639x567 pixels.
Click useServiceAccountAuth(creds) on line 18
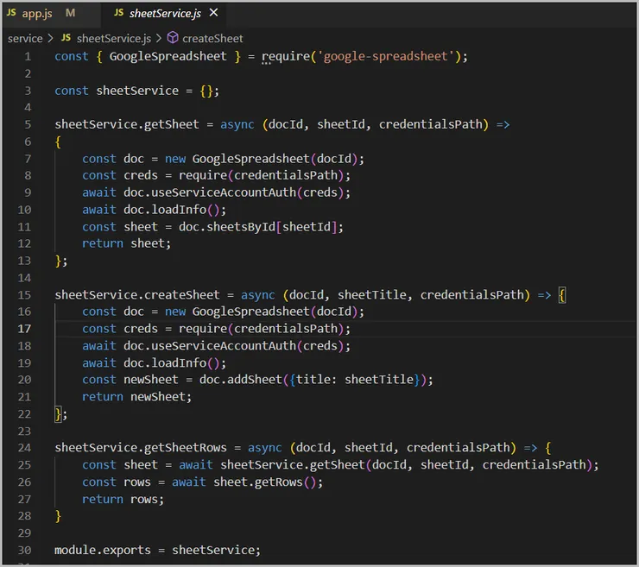pos(247,346)
